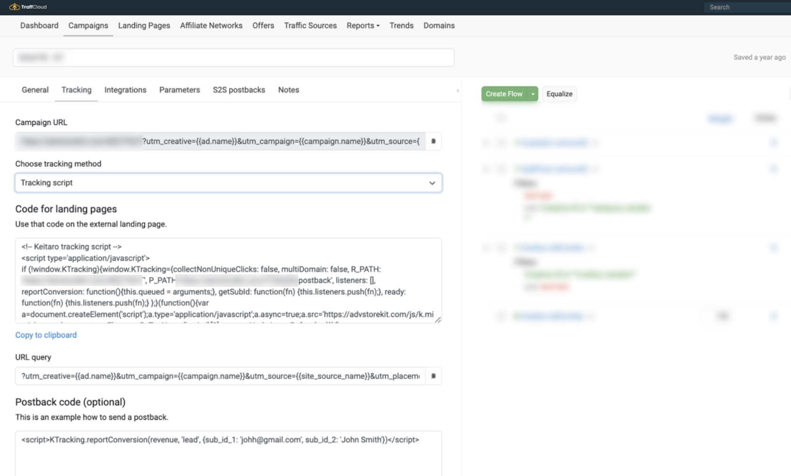Focus the top Search field

pyautogui.click(x=747, y=7)
